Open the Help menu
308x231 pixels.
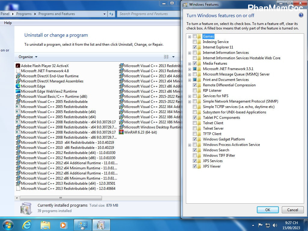8,23
